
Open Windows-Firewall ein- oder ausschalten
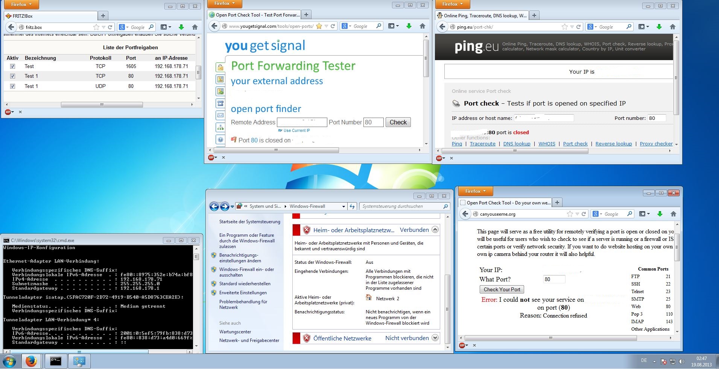pyautogui.click(x=247, y=272)
